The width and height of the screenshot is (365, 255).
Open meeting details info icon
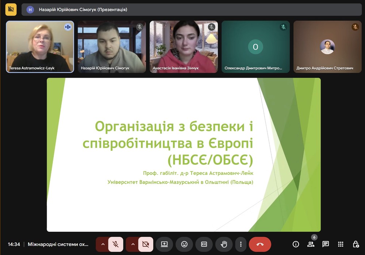[x=296, y=244]
